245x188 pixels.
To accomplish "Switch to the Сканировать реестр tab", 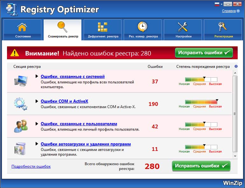I will pyautogui.click(x=63, y=30).
